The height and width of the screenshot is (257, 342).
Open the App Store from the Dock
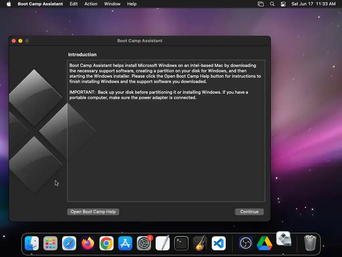(125, 243)
